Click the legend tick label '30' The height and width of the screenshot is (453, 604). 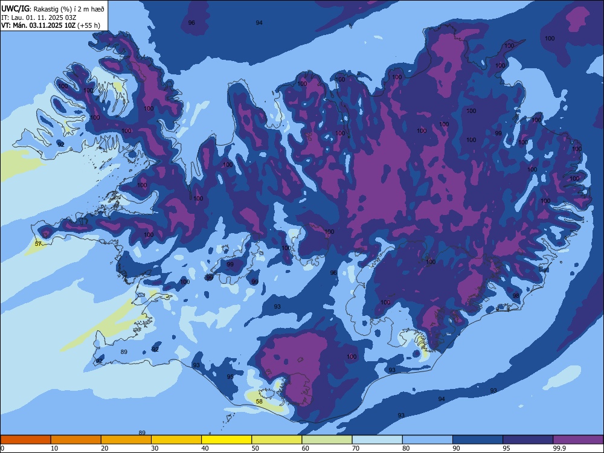[155, 448]
